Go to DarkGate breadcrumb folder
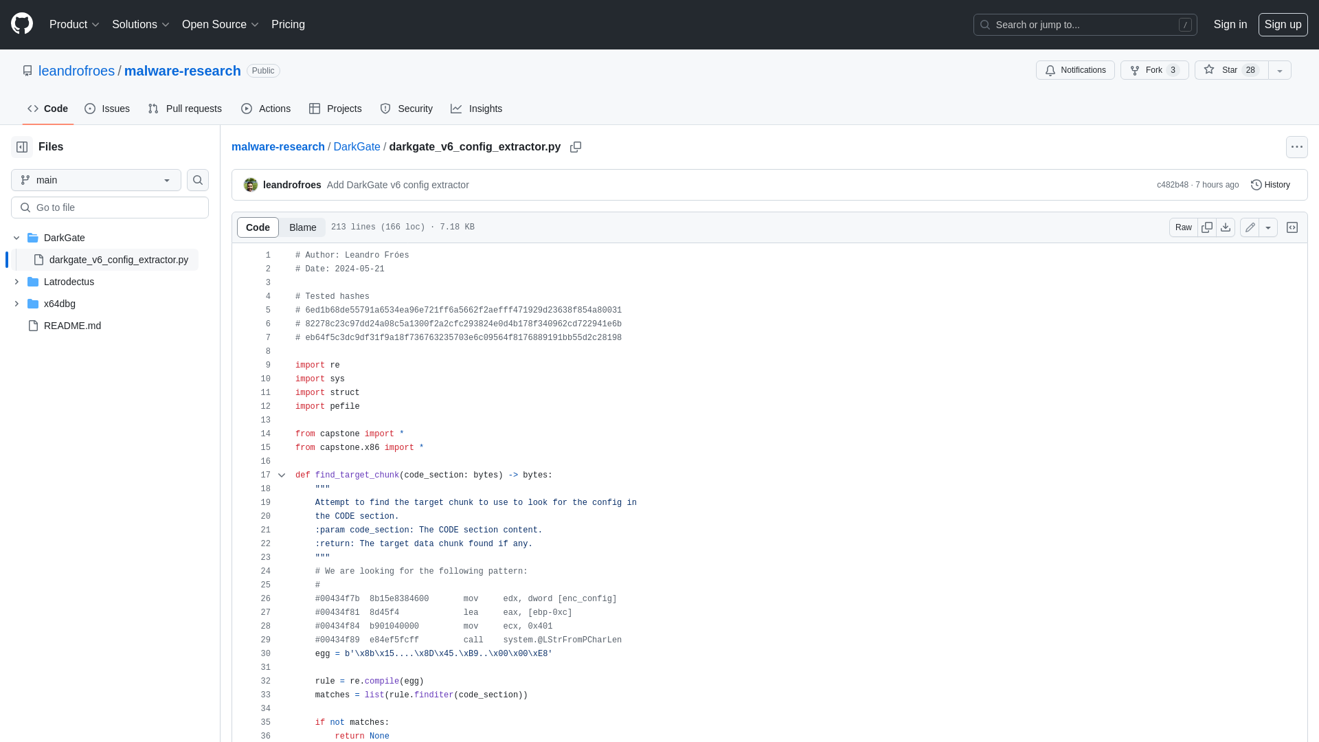Screen dimensions: 1319x742 coord(357,147)
